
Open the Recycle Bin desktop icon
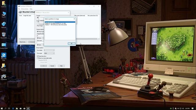click(4, 35)
